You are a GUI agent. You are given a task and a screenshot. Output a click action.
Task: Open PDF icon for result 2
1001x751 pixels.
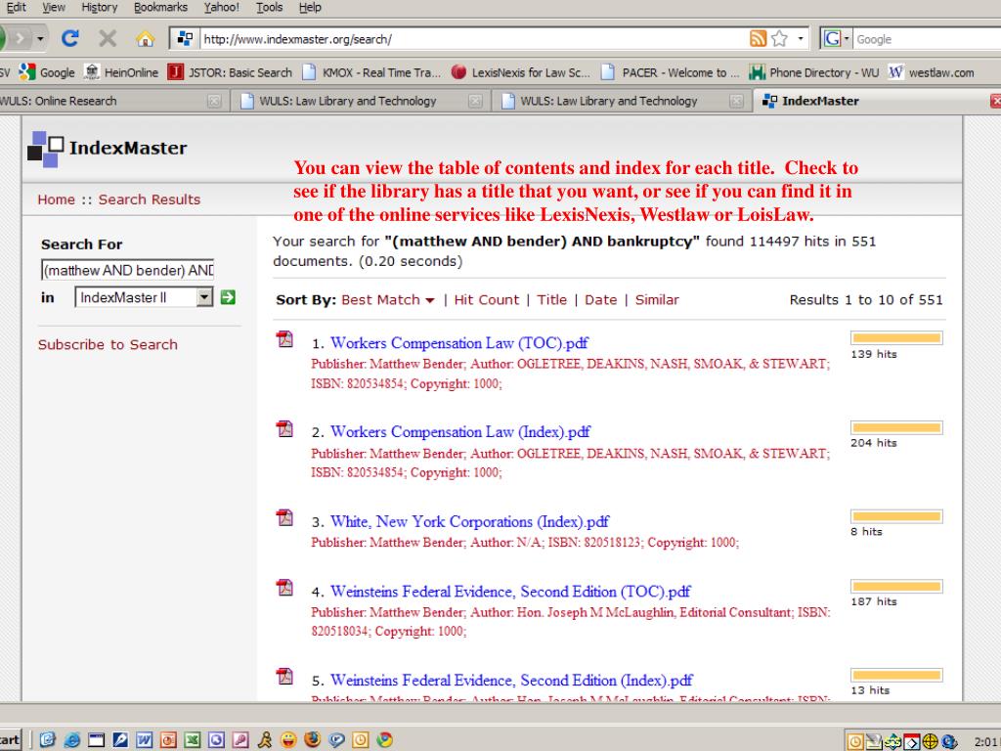point(284,428)
